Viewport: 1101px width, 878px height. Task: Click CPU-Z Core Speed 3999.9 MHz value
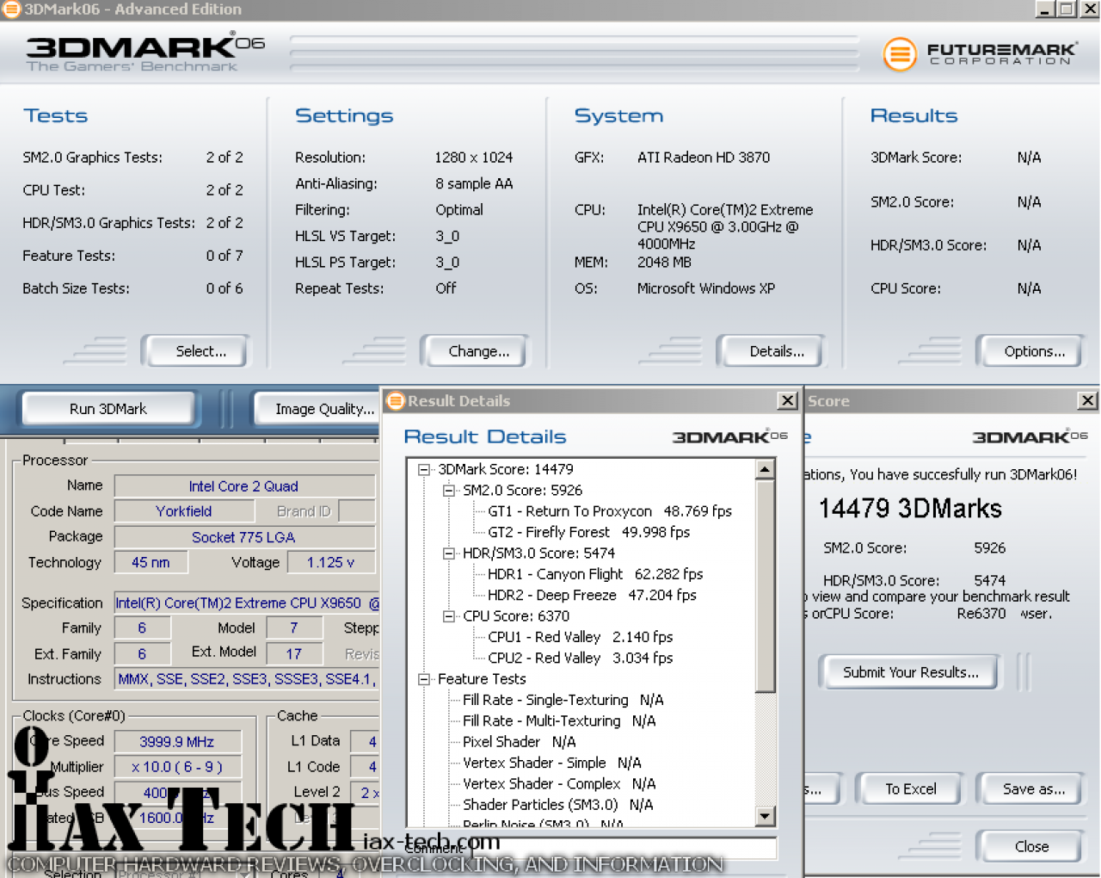[x=177, y=742]
